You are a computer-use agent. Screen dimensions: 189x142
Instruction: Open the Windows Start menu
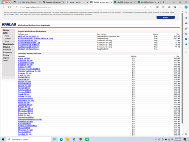tap(3, 139)
